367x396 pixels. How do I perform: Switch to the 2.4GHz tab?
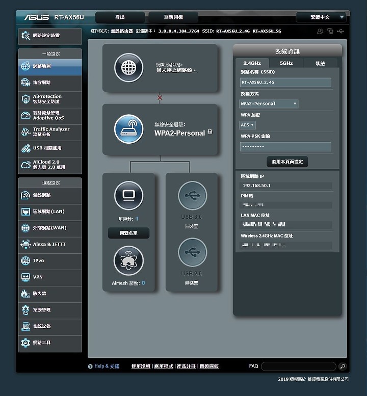tap(252, 63)
